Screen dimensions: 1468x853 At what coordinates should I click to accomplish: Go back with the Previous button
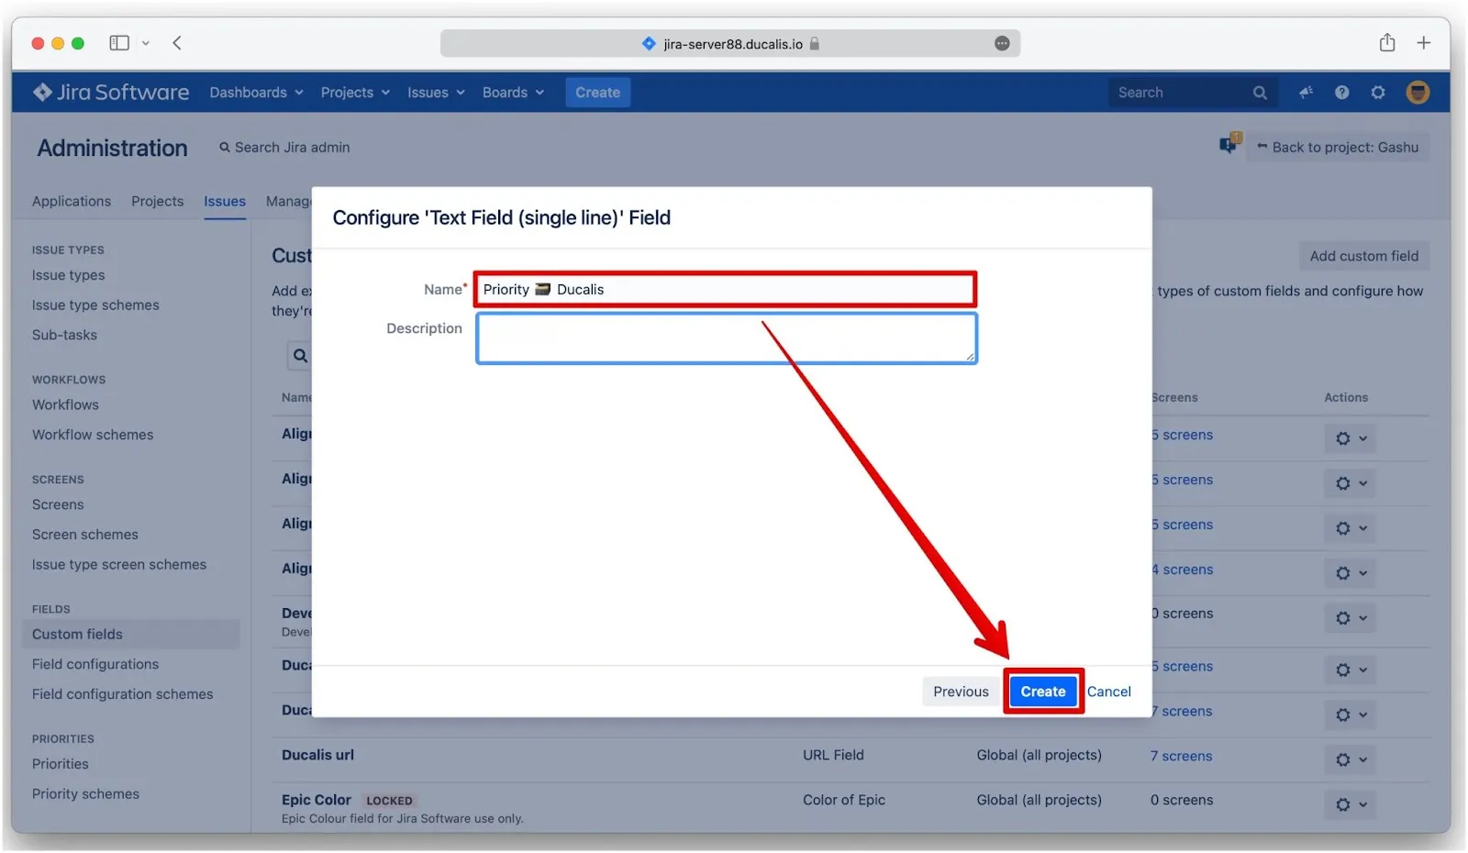click(961, 692)
